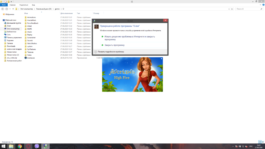The height and width of the screenshot is (149, 265).
Task: Click the Opera browser taskbar icon
Action: coord(28,146)
